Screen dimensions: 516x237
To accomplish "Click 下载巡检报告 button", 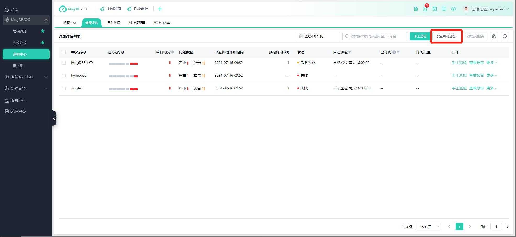I will [475, 36].
